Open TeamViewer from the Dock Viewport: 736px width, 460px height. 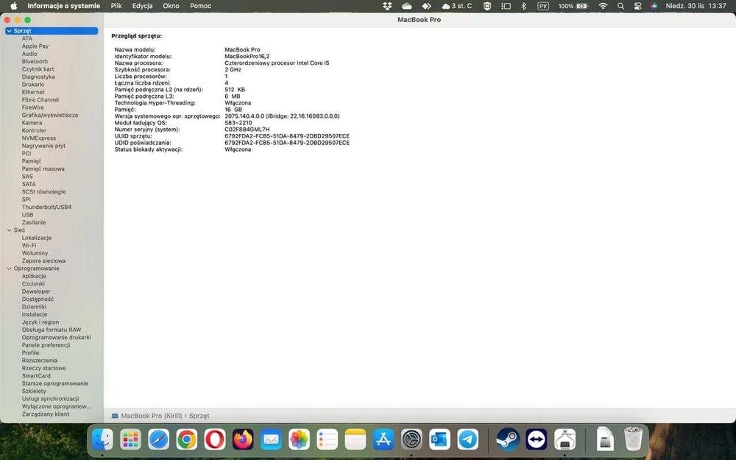tap(536, 440)
